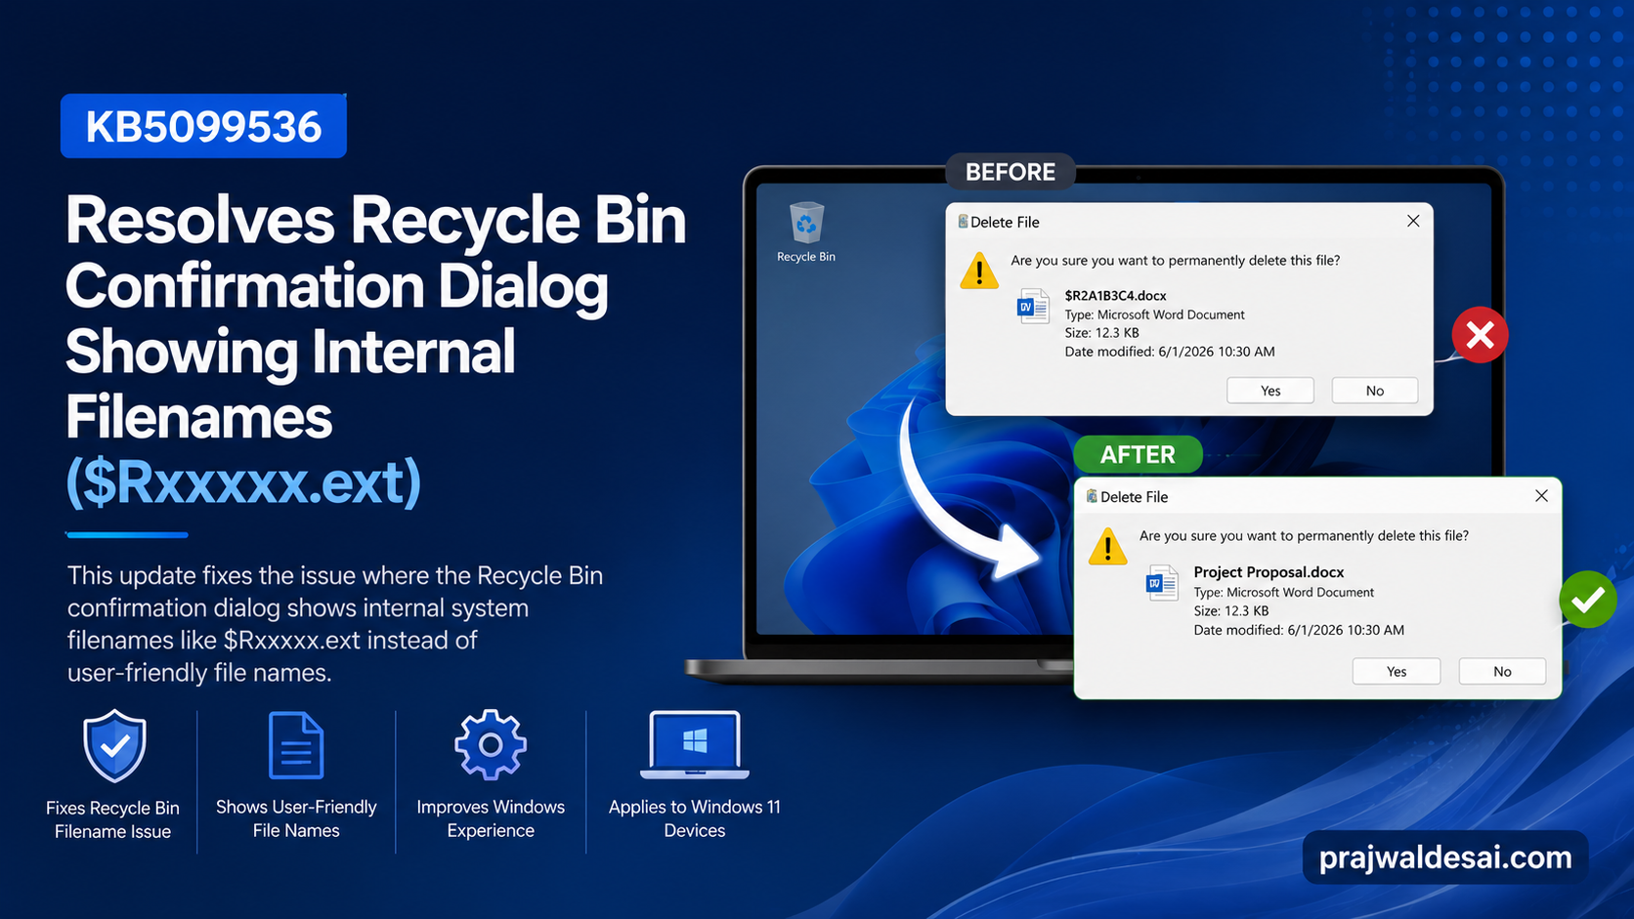This screenshot has width=1634, height=919.
Task: Click No in the AFTER Delete File dialog
Action: (1502, 672)
